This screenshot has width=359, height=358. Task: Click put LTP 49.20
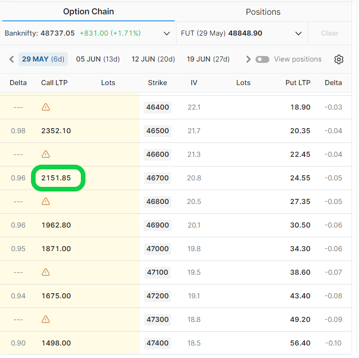coord(300,320)
